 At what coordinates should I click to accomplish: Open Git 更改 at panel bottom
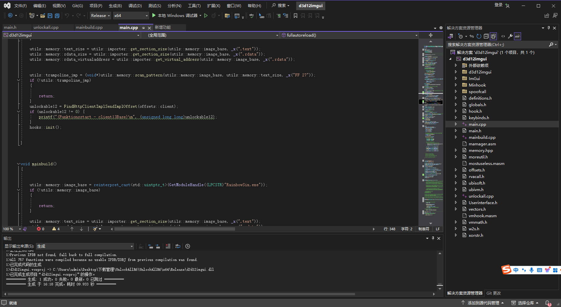[x=494, y=293]
